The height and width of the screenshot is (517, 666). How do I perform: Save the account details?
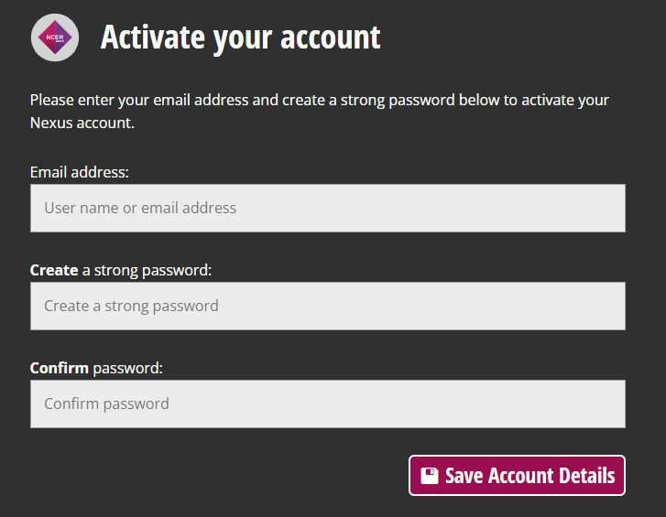pyautogui.click(x=517, y=476)
